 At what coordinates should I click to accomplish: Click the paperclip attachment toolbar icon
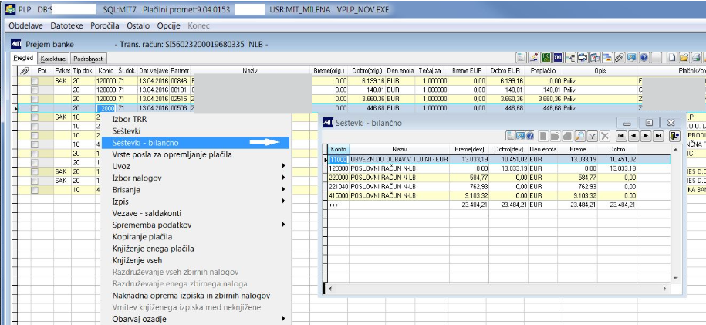click(619, 58)
